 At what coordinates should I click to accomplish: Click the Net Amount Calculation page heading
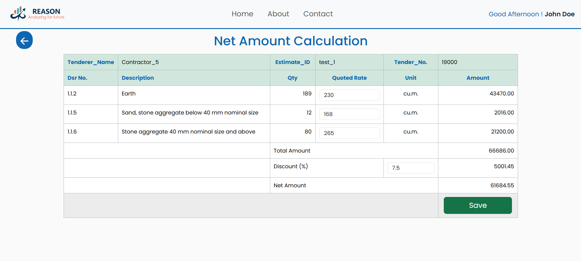point(290,41)
